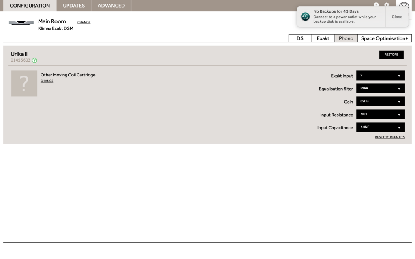Screen dimensions: 415x259
Task: Expand the Gain dropdown showing 62DB
Action: coord(380,102)
